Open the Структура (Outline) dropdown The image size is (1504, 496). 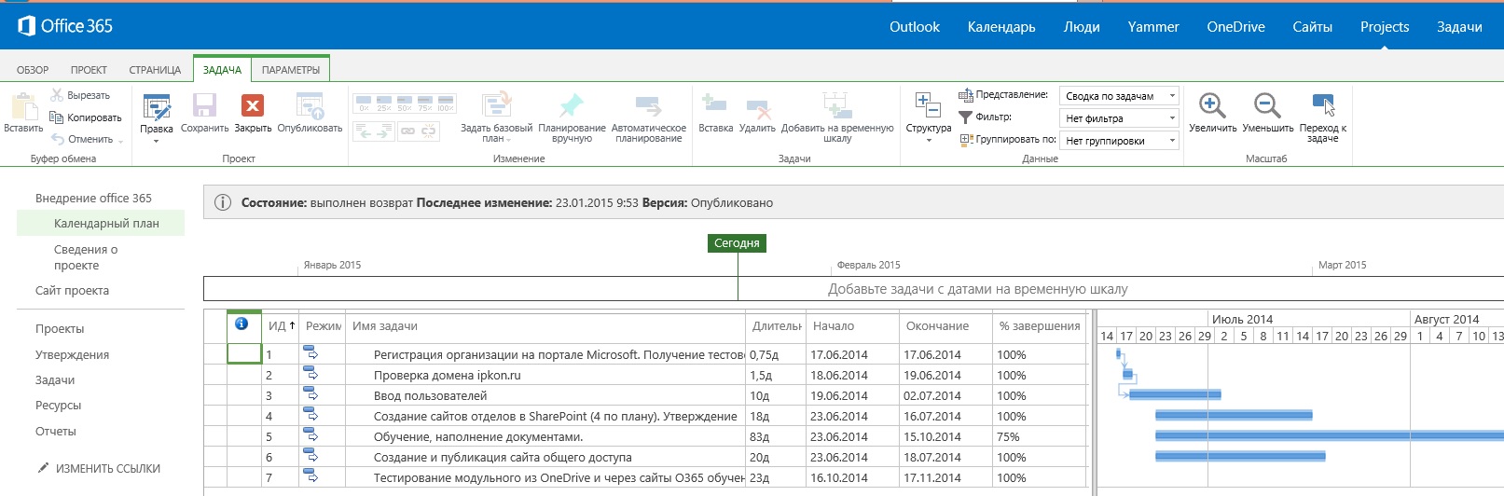929,117
